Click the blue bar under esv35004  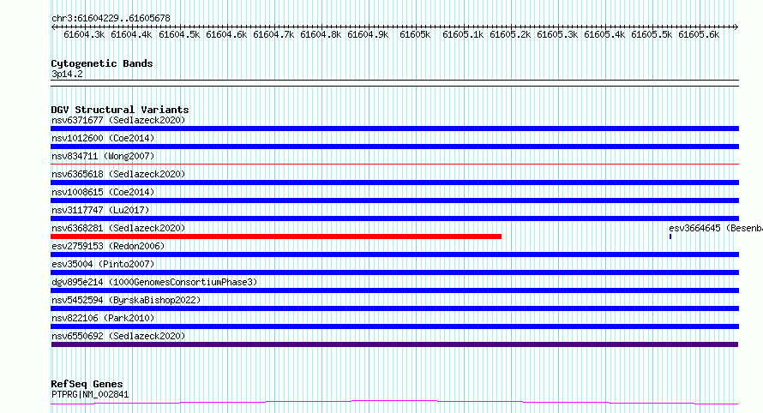[394, 272]
